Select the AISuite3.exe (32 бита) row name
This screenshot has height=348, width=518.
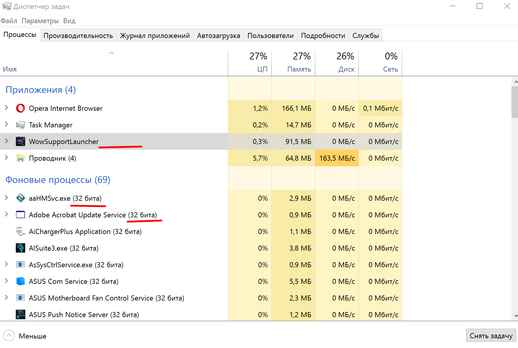(64, 248)
